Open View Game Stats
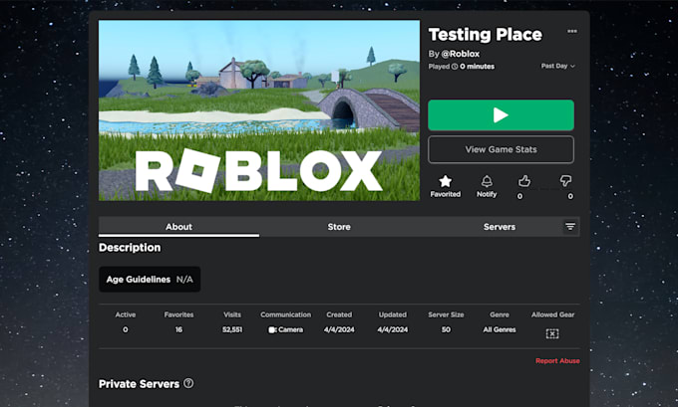 (x=501, y=150)
